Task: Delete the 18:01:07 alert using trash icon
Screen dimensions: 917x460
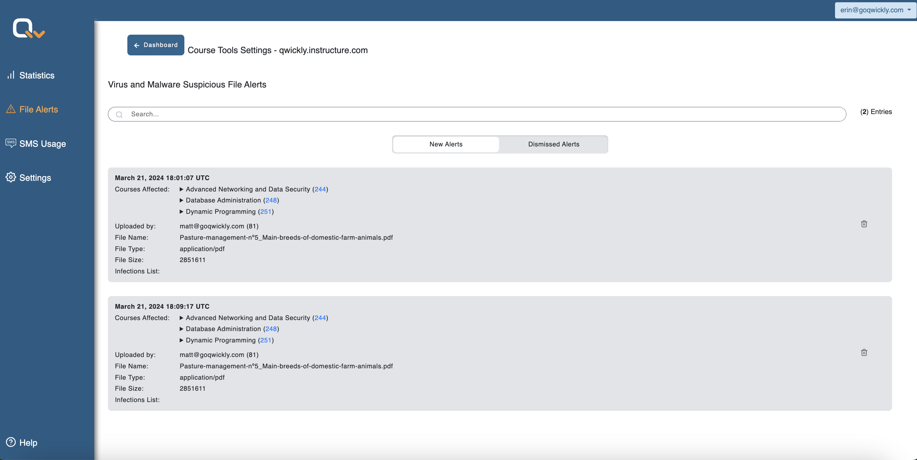Action: click(x=864, y=224)
